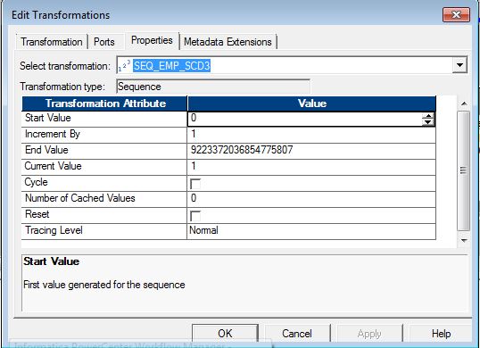The width and height of the screenshot is (480, 348).
Task: Go to Metadata Extensions tab
Action: [228, 42]
